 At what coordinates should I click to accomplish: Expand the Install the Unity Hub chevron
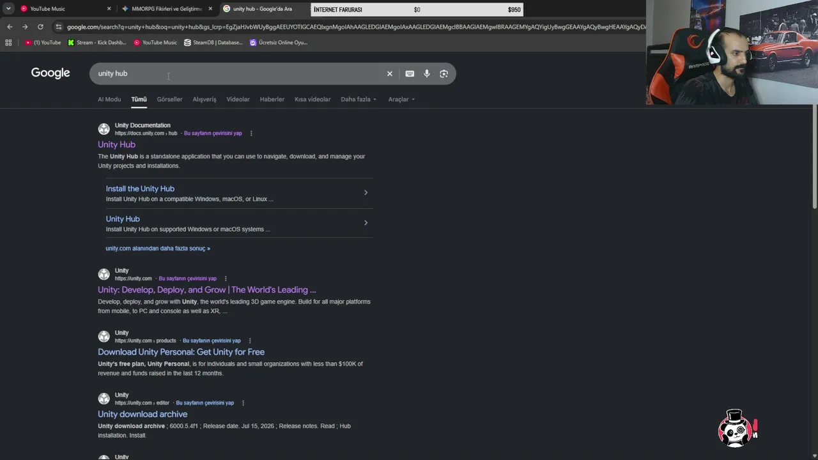click(366, 192)
